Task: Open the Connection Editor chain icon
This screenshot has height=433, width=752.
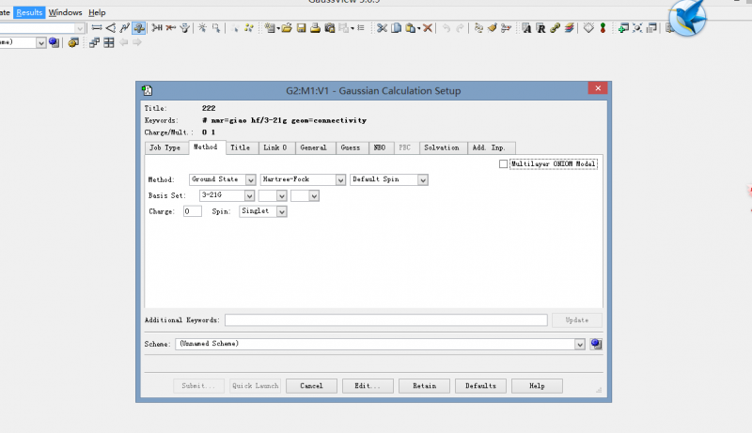Action: (x=555, y=28)
